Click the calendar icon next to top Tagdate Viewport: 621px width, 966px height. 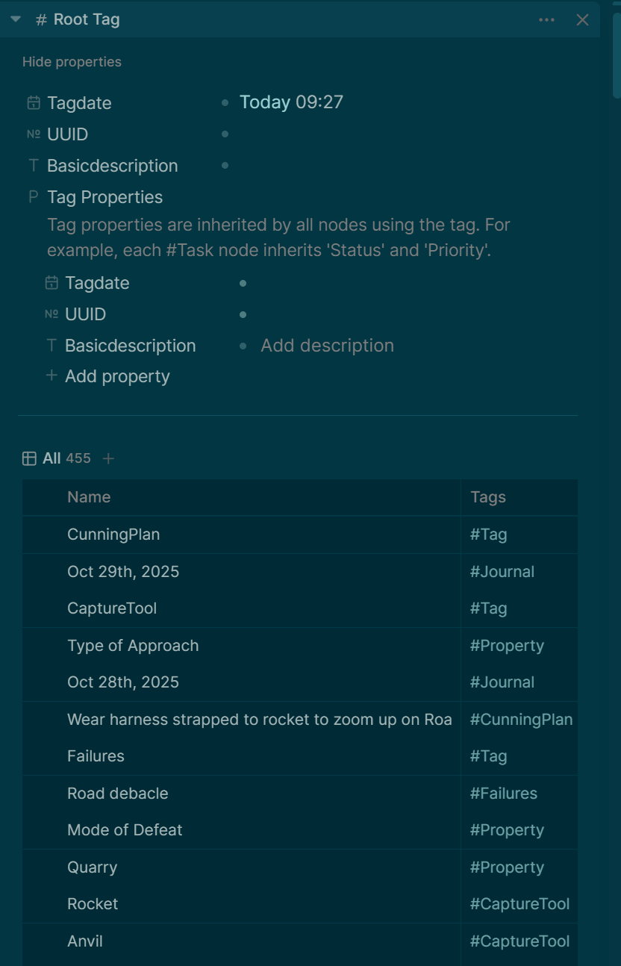pos(34,103)
